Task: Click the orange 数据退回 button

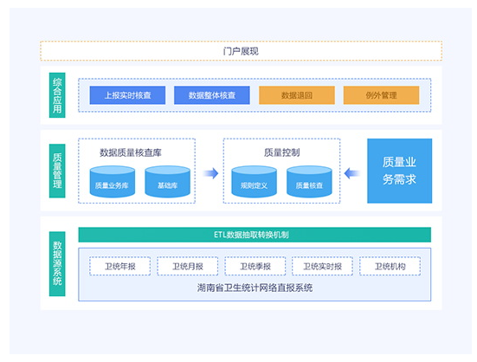Action: pos(297,95)
